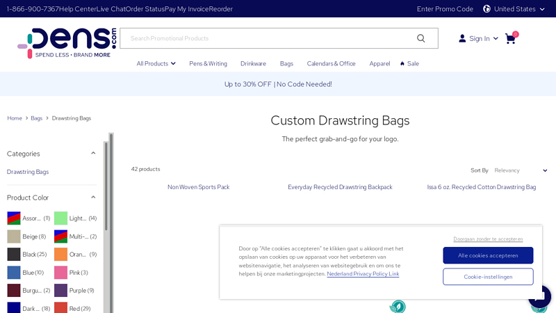Click the search magnifier icon
Viewport: 556px width, 313px height.
(x=421, y=38)
